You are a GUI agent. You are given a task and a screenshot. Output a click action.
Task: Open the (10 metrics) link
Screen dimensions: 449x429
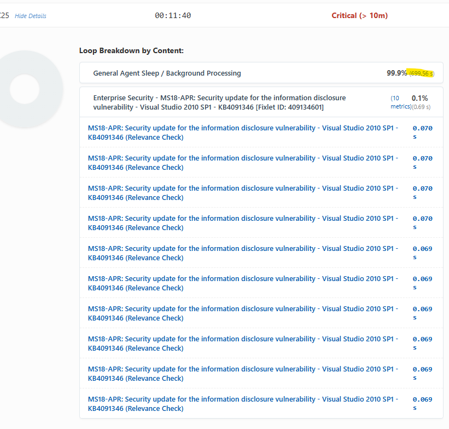click(x=400, y=102)
